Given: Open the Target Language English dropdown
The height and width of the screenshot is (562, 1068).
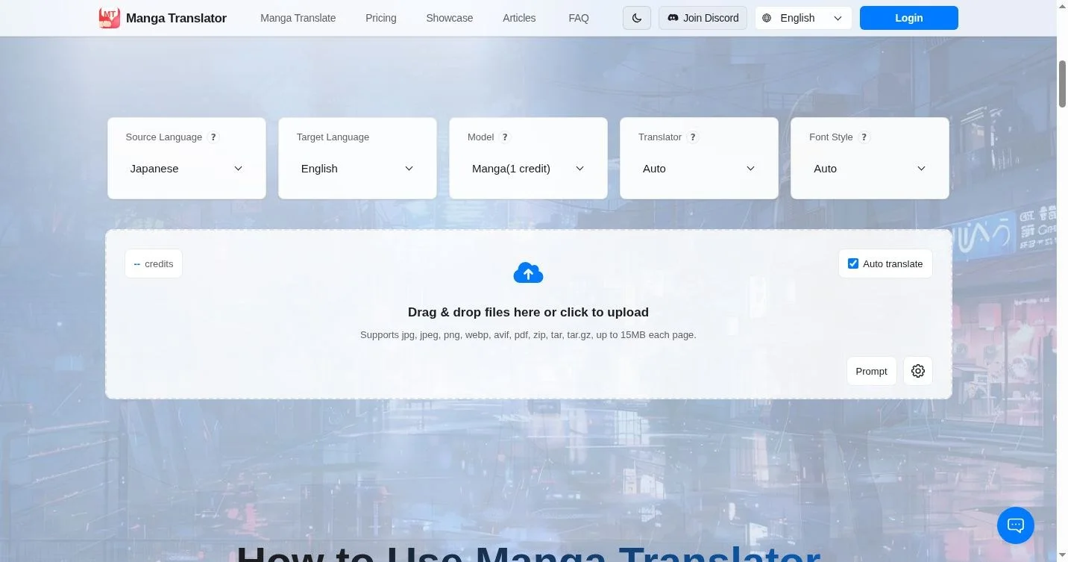Looking at the screenshot, I should [357, 169].
